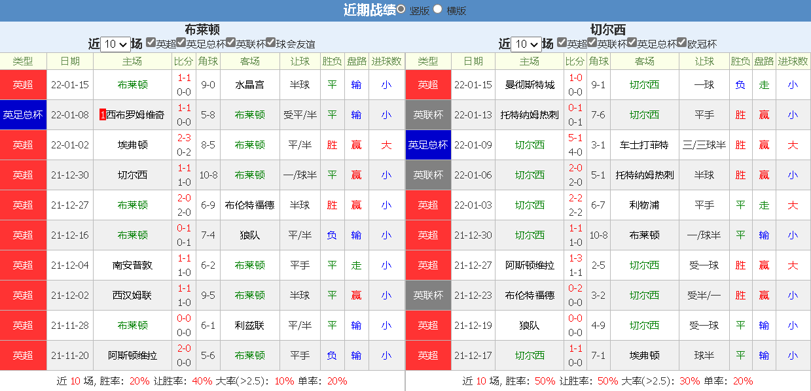Click the 近期战绩 heading

pos(369,10)
